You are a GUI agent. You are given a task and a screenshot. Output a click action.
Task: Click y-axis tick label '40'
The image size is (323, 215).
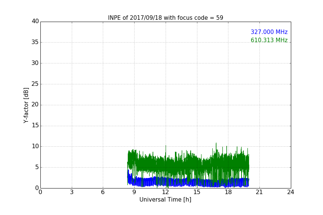pos(35,21)
